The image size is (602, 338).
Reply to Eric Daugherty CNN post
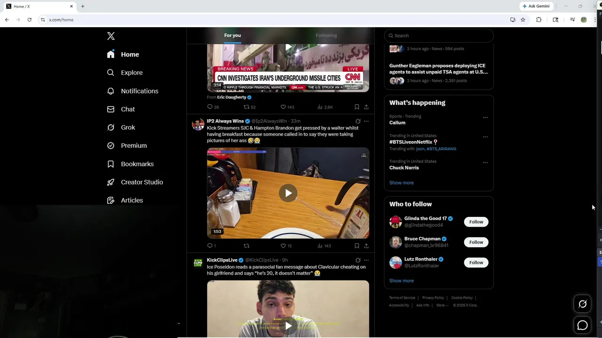click(213, 107)
